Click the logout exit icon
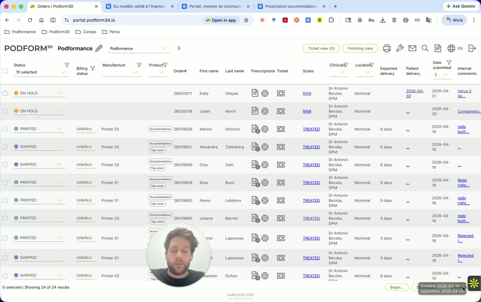This screenshot has width=481, height=302. pos(472,48)
